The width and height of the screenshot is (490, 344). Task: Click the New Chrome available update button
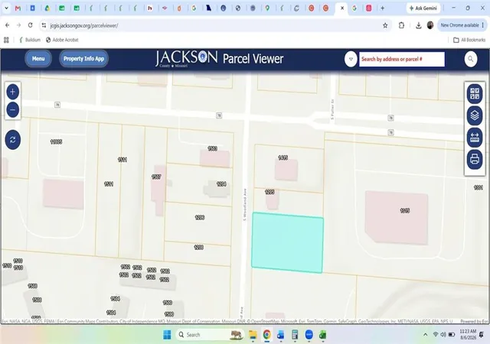462,25
